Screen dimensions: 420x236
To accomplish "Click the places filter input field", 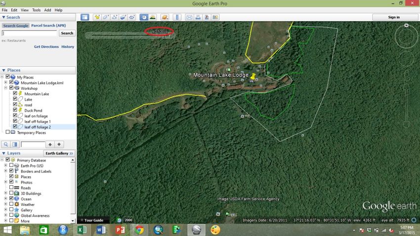I will tap(33, 145).
